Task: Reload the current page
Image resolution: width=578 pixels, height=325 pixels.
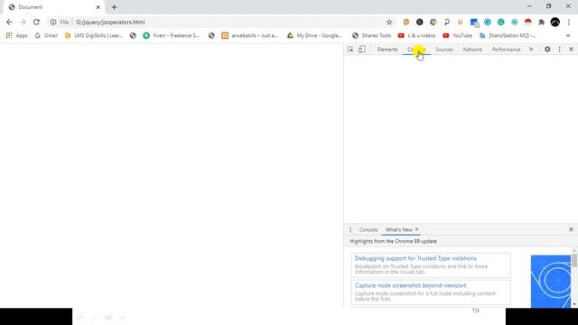Action: coord(36,22)
